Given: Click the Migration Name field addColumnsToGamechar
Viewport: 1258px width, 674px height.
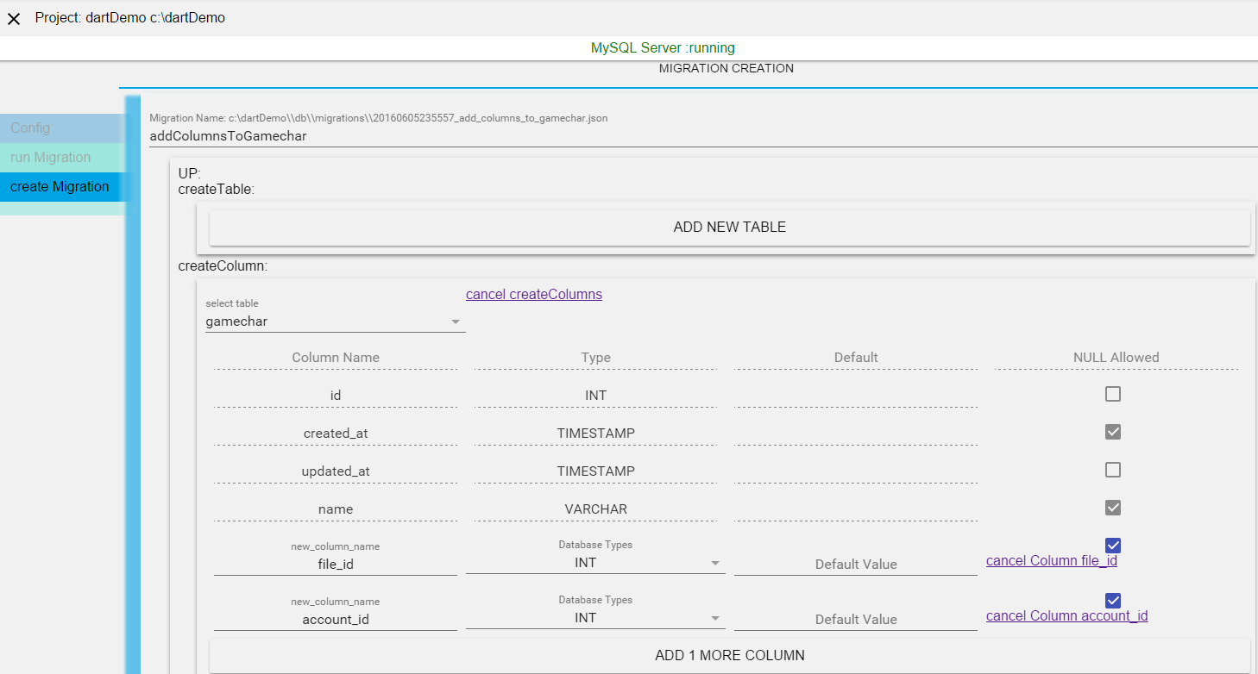Looking at the screenshot, I should [x=703, y=136].
